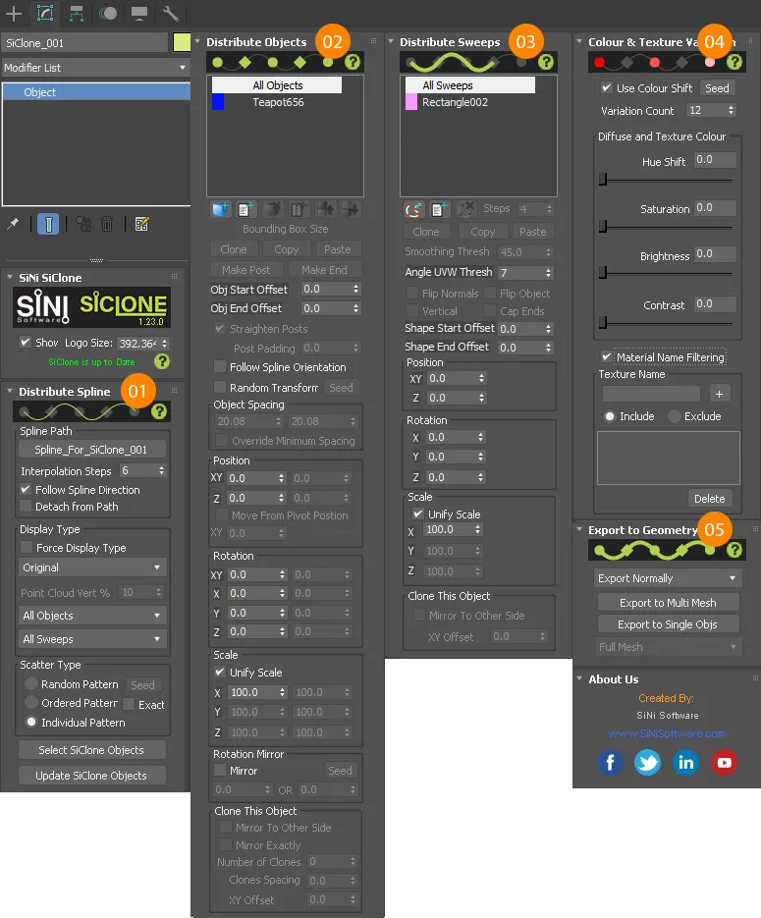The image size is (761, 918).
Task: Click move object up icon
Action: (326, 209)
